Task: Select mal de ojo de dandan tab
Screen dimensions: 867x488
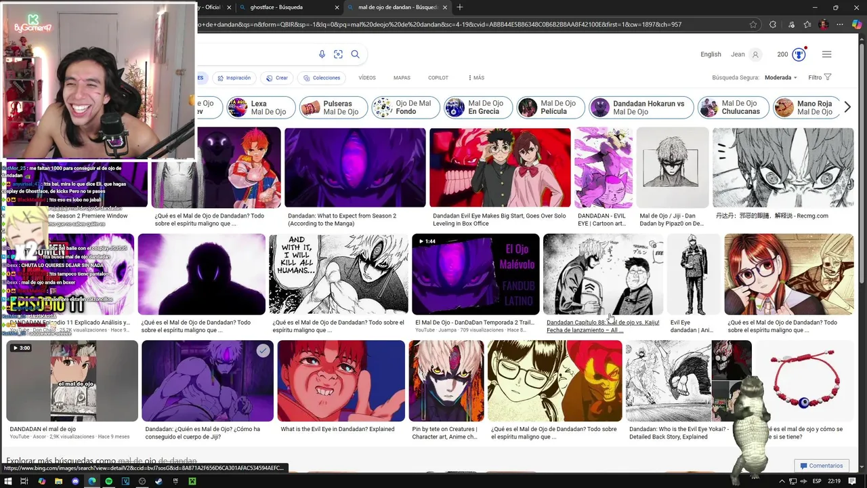Action: (x=398, y=7)
